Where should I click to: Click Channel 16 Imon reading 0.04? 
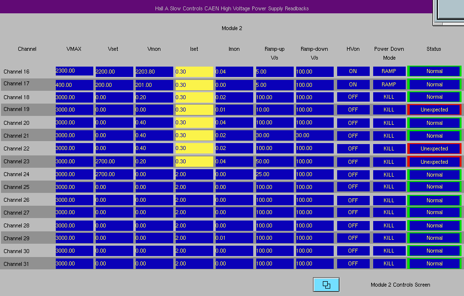[234, 72]
